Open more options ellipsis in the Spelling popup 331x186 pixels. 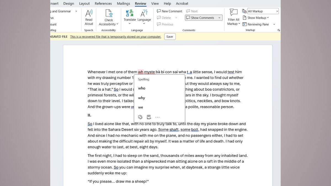[x=158, y=117]
